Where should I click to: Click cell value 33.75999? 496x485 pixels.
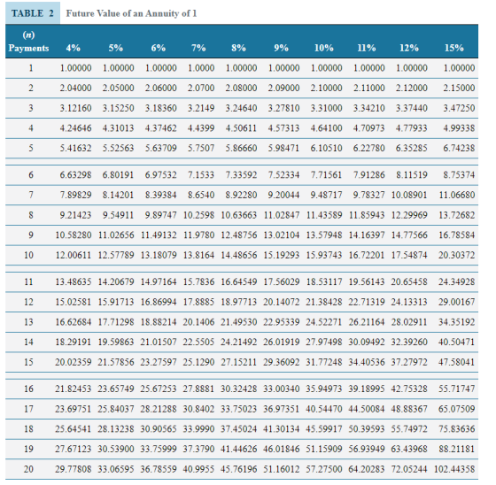[159, 449]
